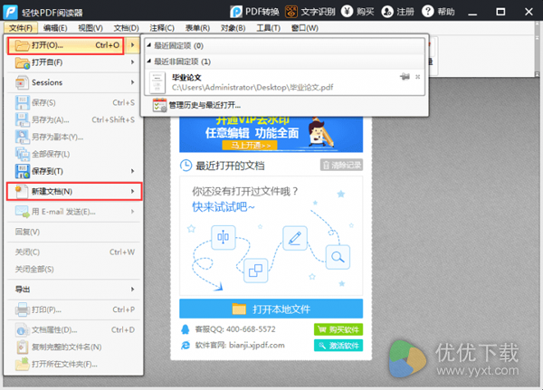Image resolution: width=543 pixels, height=390 pixels.
Task: Open the 编辑(E) menu
Action: tap(55, 28)
